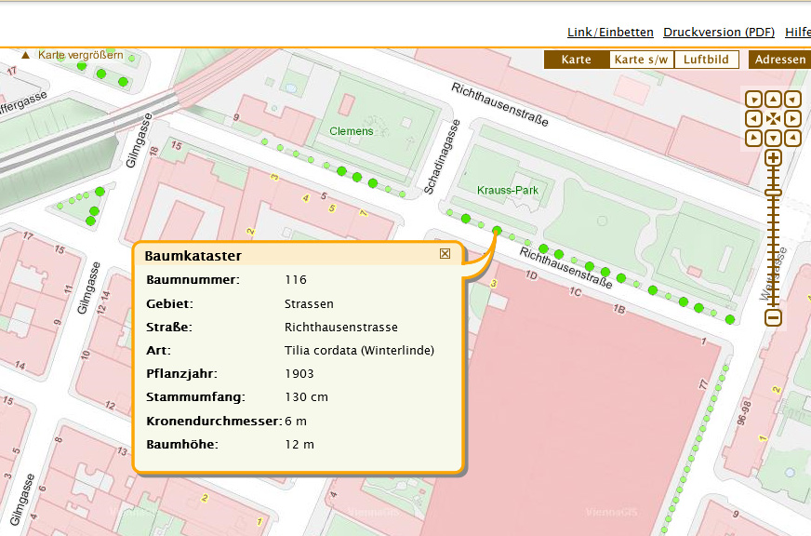Switch to the Luftbild aerial view
The width and height of the screenshot is (811, 536).
(x=706, y=60)
